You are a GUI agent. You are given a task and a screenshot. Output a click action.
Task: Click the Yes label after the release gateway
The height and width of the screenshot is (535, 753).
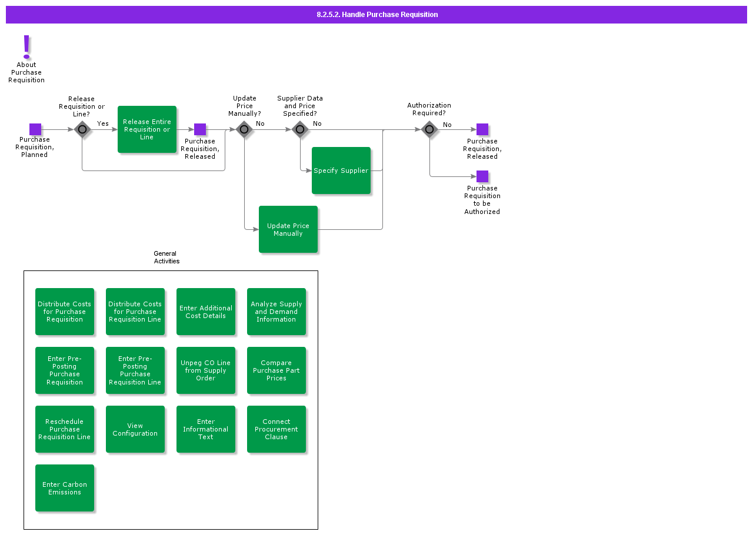click(103, 124)
